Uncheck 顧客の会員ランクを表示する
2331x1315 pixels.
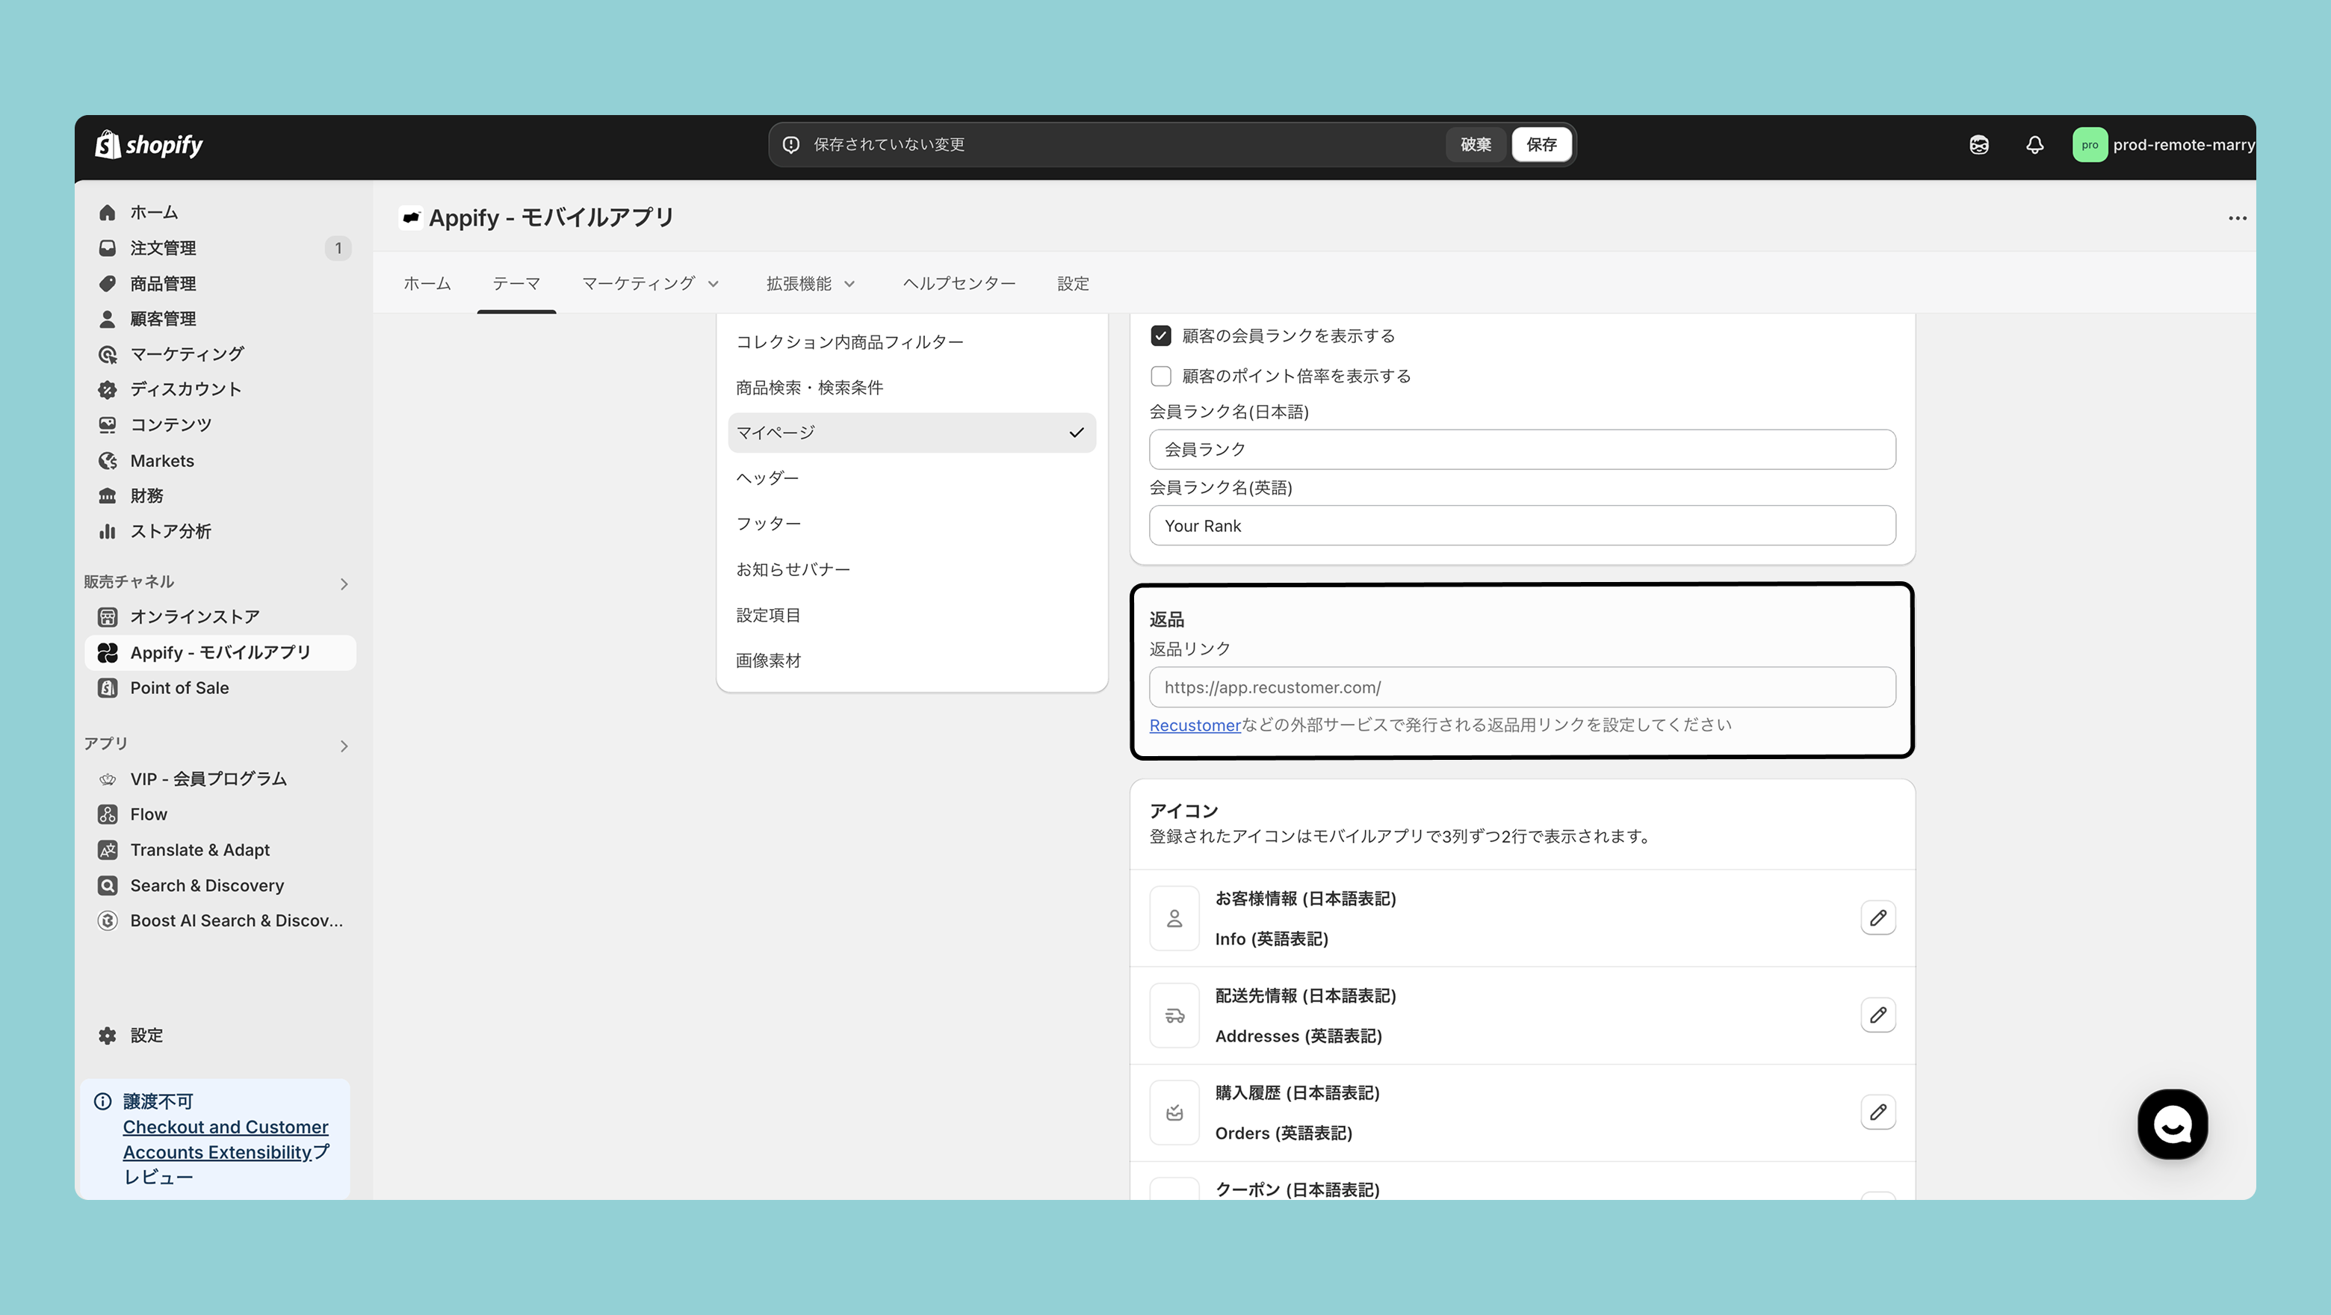tap(1161, 335)
